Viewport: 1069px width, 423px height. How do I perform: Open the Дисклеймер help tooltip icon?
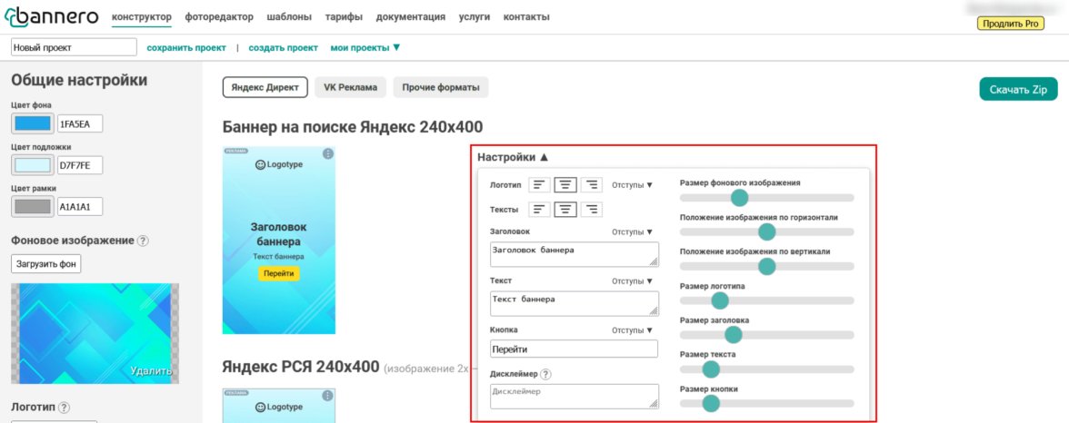pos(545,374)
